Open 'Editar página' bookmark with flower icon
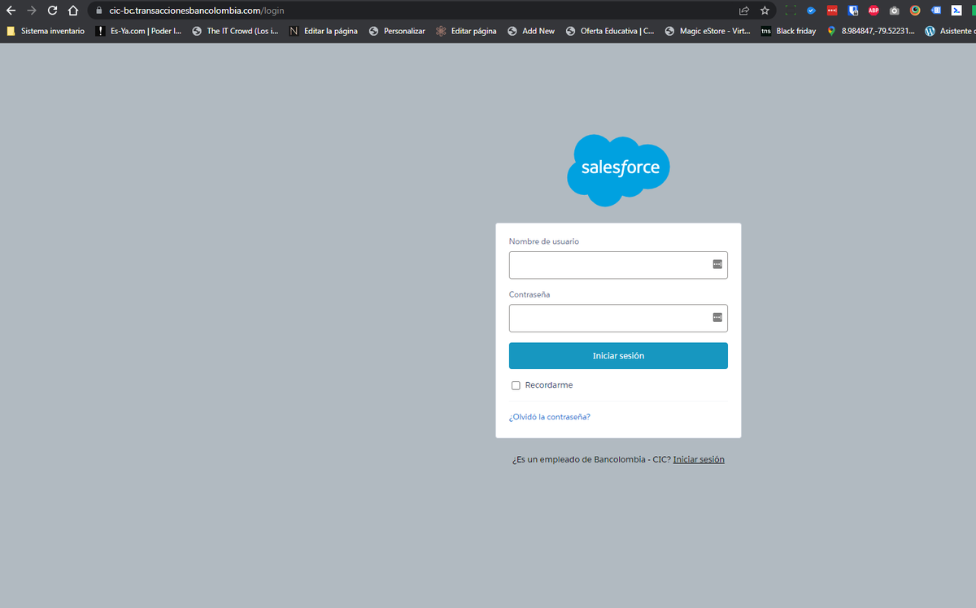The height and width of the screenshot is (608, 976). coord(466,31)
